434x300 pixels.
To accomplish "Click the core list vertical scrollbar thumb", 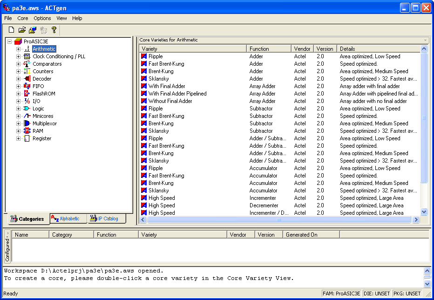I will point(424,118).
